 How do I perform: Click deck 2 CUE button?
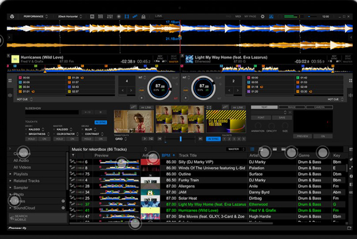(186, 91)
